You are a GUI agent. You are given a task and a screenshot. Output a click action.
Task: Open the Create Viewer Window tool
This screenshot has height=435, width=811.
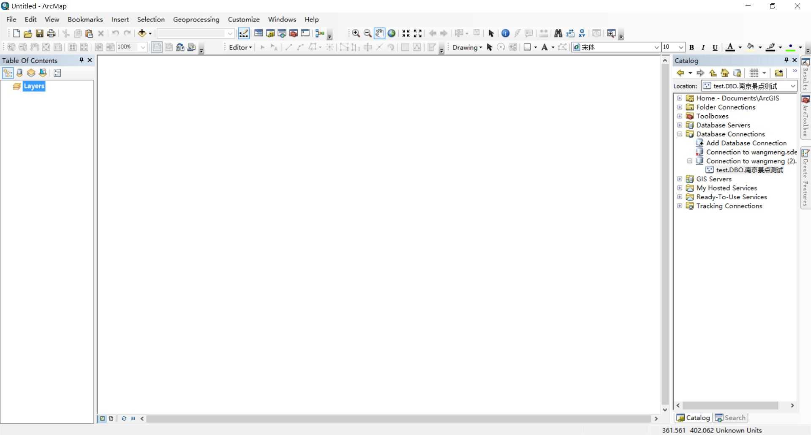pos(611,33)
